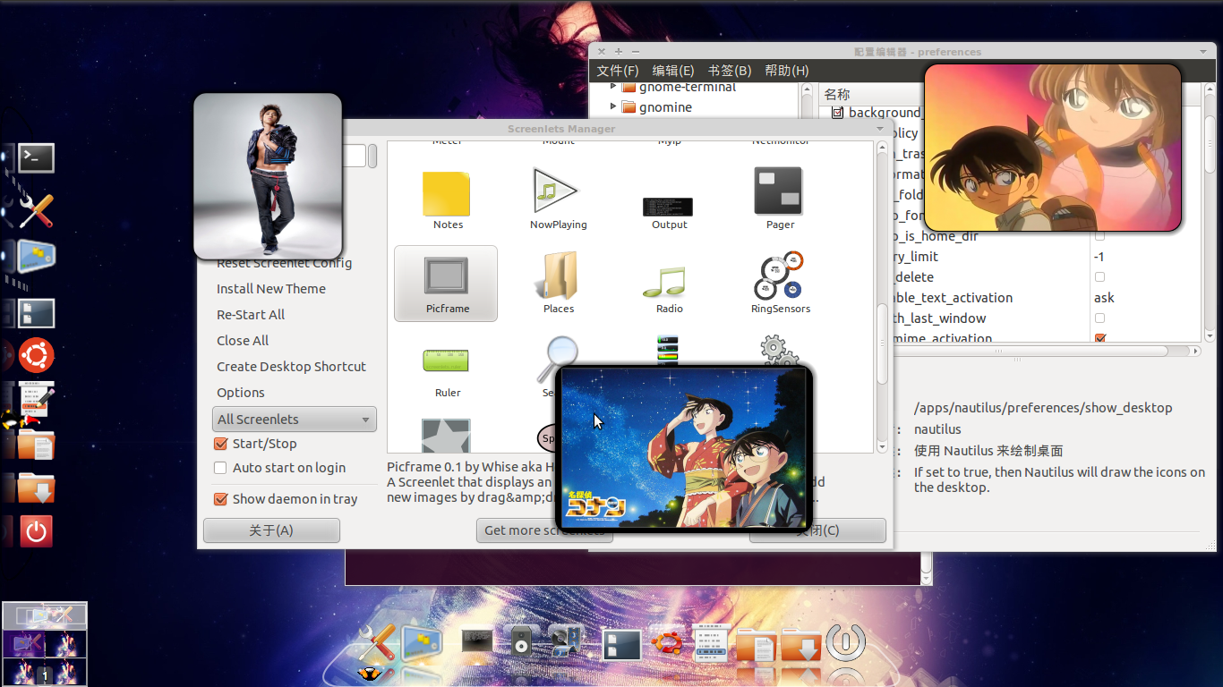This screenshot has width=1223, height=687.
Task: Open Screenlets Manager title bar menu arrow
Action: click(879, 129)
